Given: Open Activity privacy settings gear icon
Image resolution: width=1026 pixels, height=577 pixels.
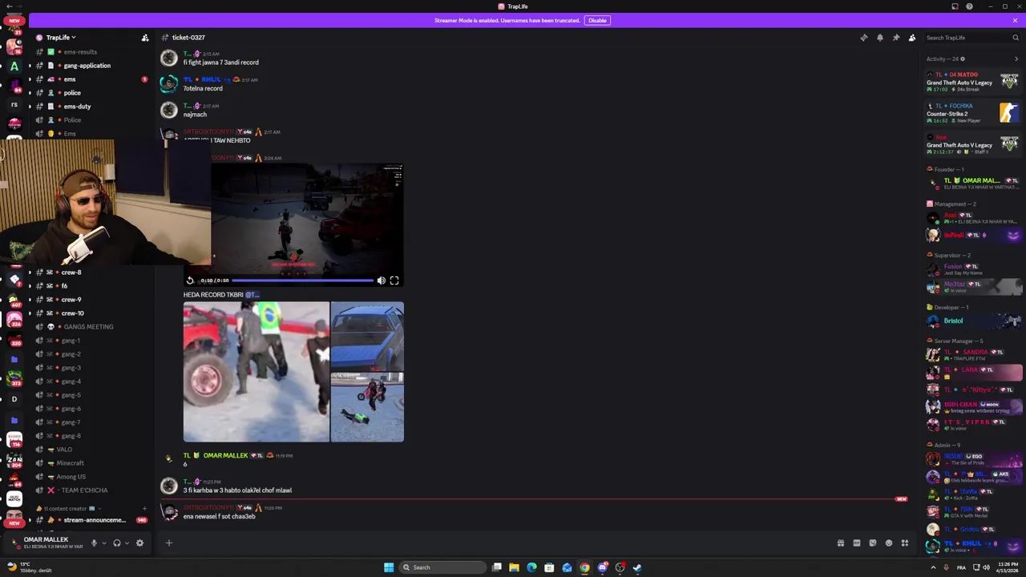Looking at the screenshot, I should (963, 59).
